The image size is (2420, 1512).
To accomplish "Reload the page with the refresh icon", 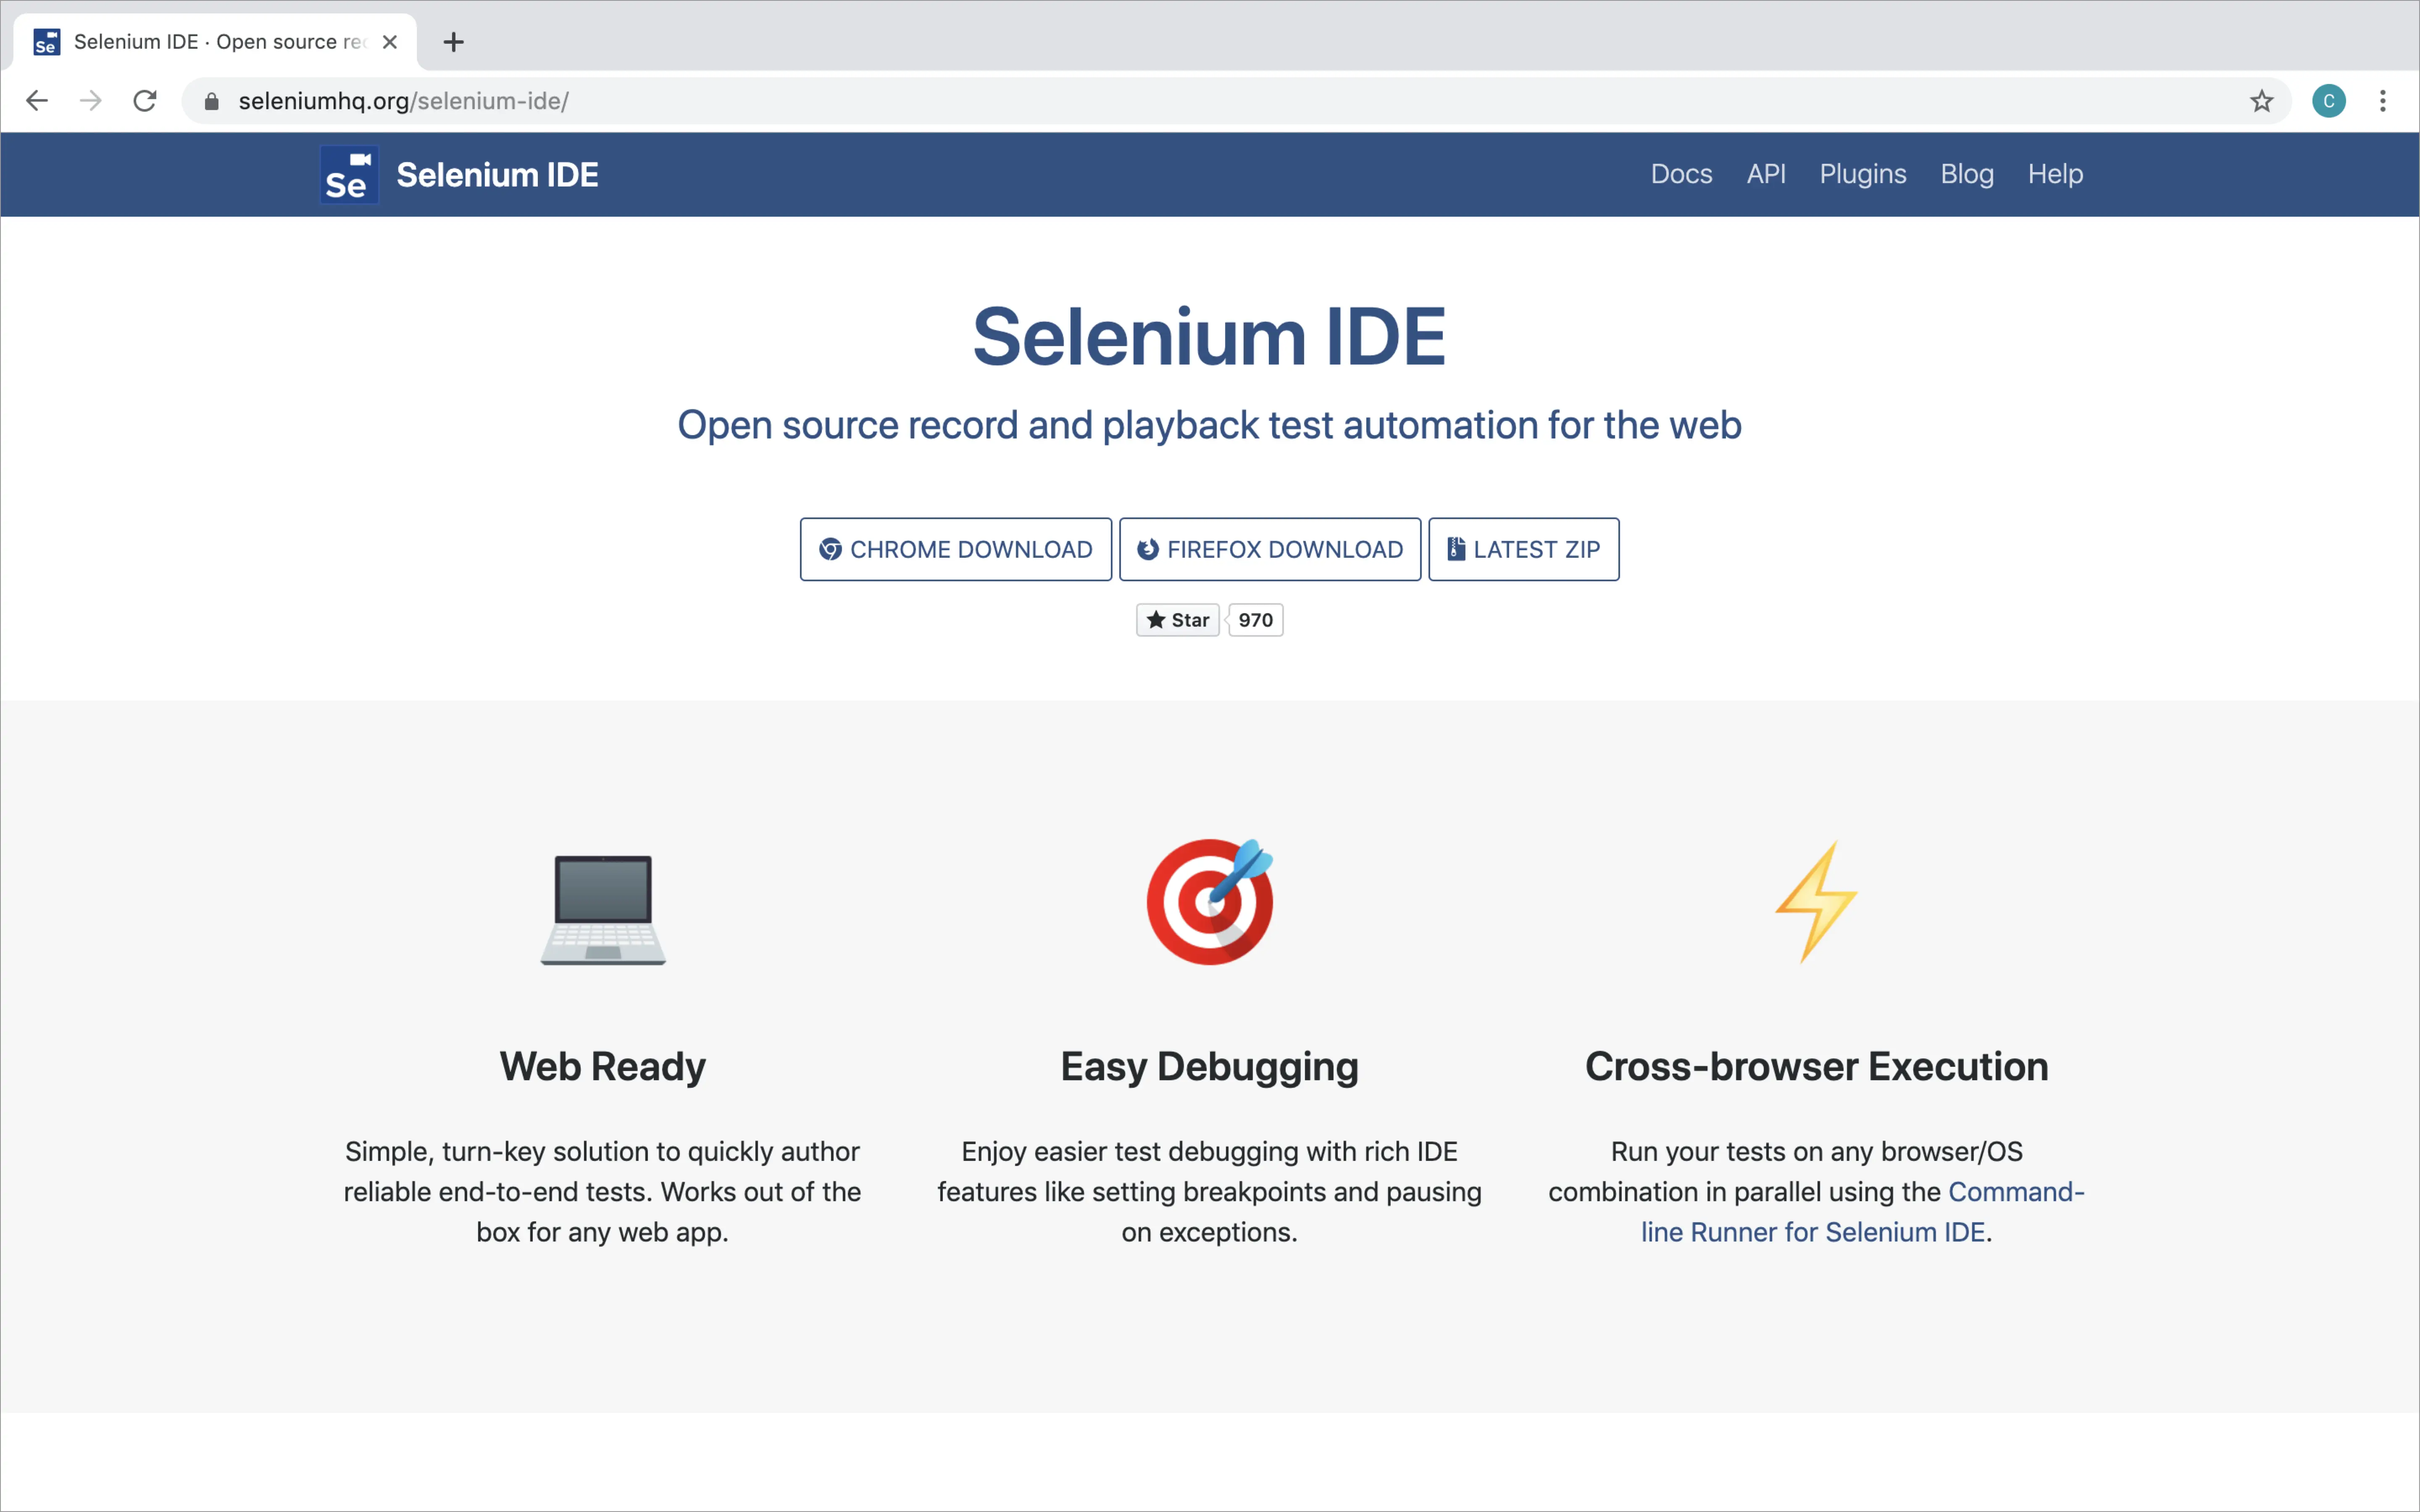I will click(x=145, y=101).
